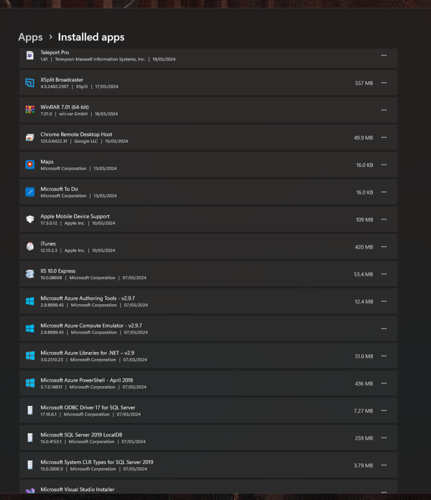
Task: Click the Apple Mobile Device Support icon
Action: (x=30, y=219)
